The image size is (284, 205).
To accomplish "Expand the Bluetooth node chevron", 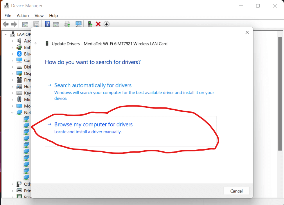I will [x=12, y=54].
